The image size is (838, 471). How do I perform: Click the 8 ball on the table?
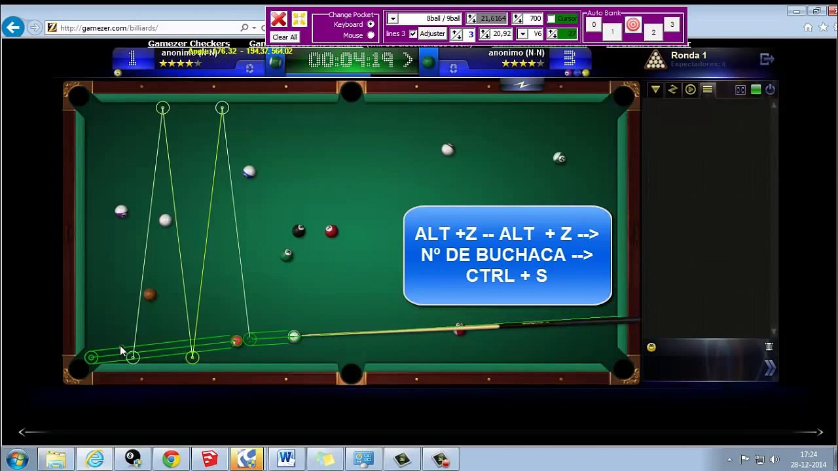pyautogui.click(x=299, y=230)
